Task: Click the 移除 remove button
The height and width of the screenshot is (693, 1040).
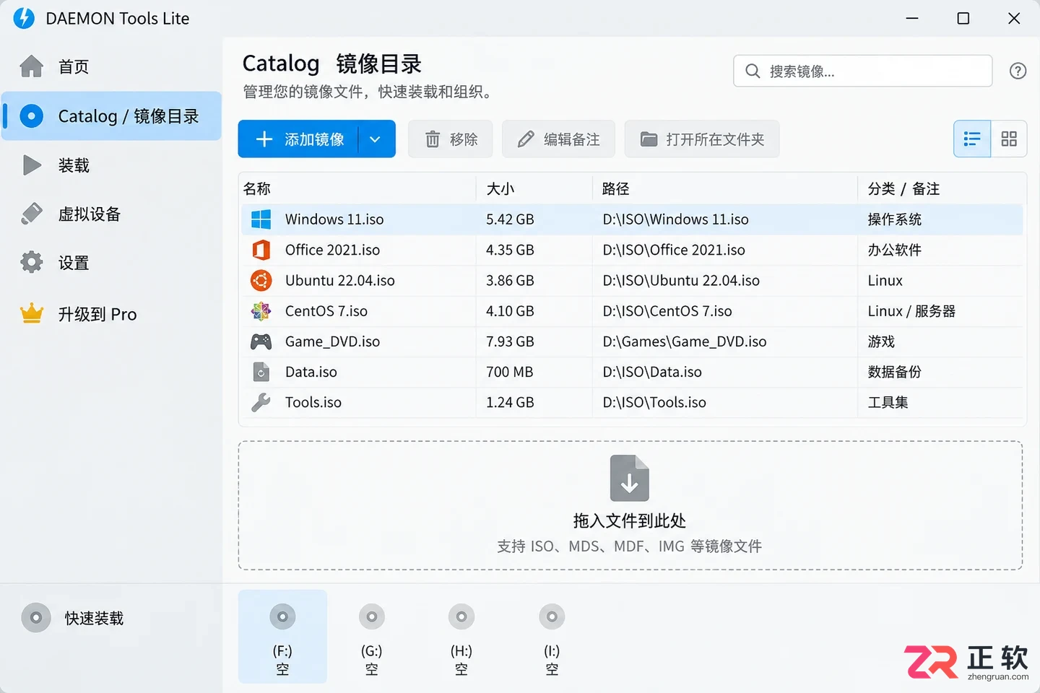Action: tap(451, 139)
